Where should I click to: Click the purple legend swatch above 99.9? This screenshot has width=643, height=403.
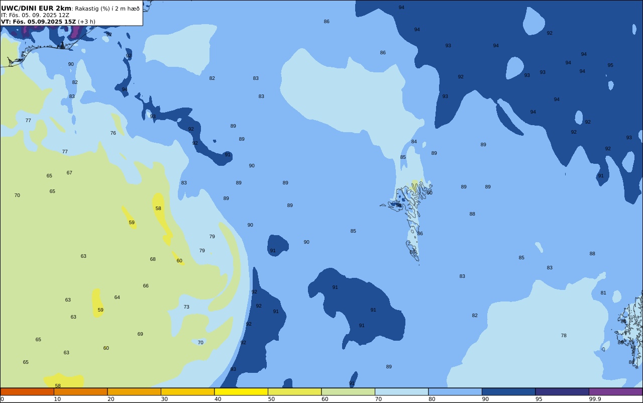(615, 391)
